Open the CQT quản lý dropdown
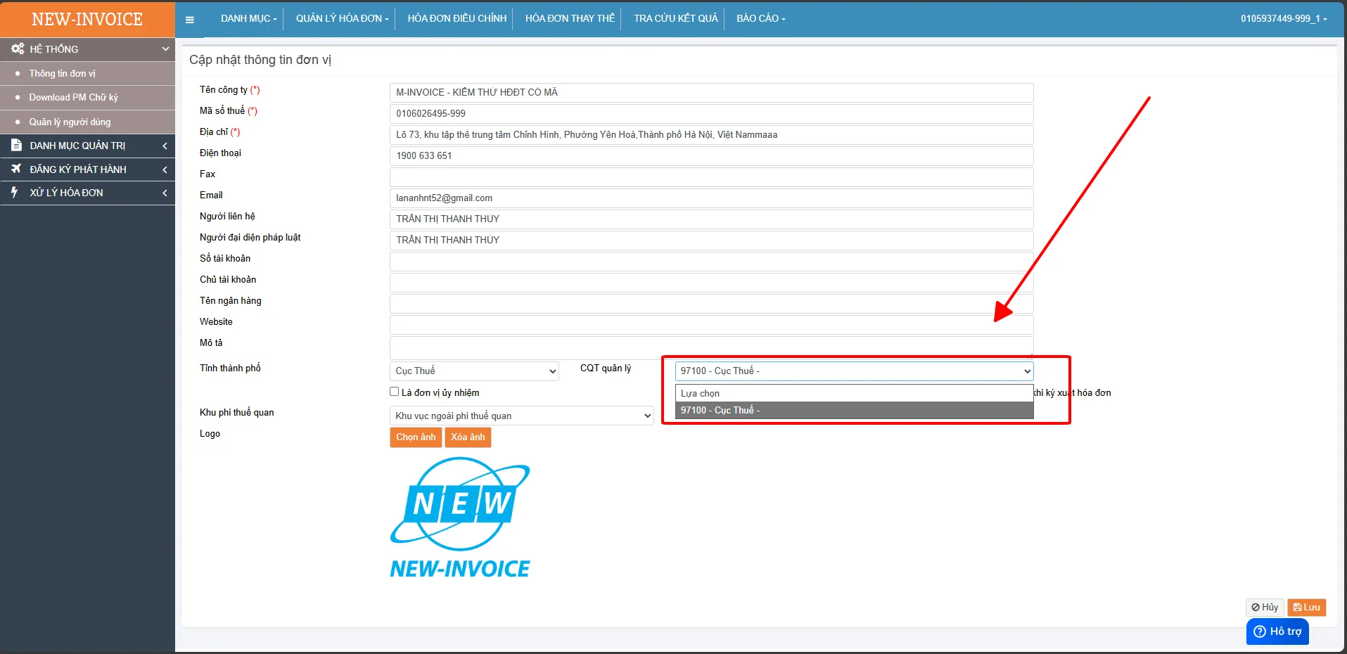 [x=854, y=371]
